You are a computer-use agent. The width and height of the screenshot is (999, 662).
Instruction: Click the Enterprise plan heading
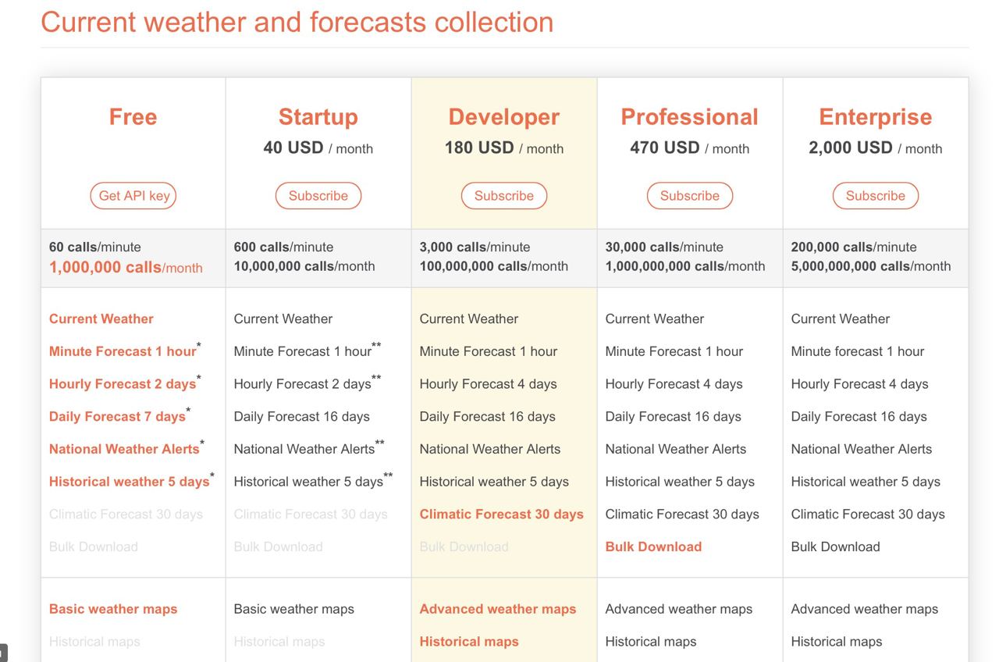pos(876,117)
